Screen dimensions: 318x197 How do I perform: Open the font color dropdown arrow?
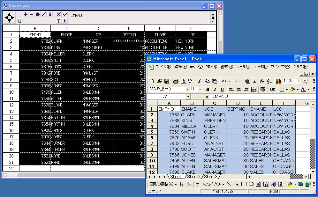click(x=308, y=90)
